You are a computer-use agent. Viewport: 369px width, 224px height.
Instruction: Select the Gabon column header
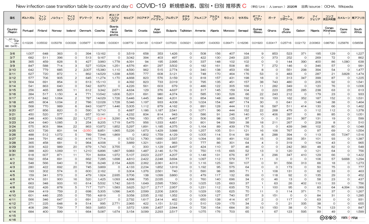[300, 31]
